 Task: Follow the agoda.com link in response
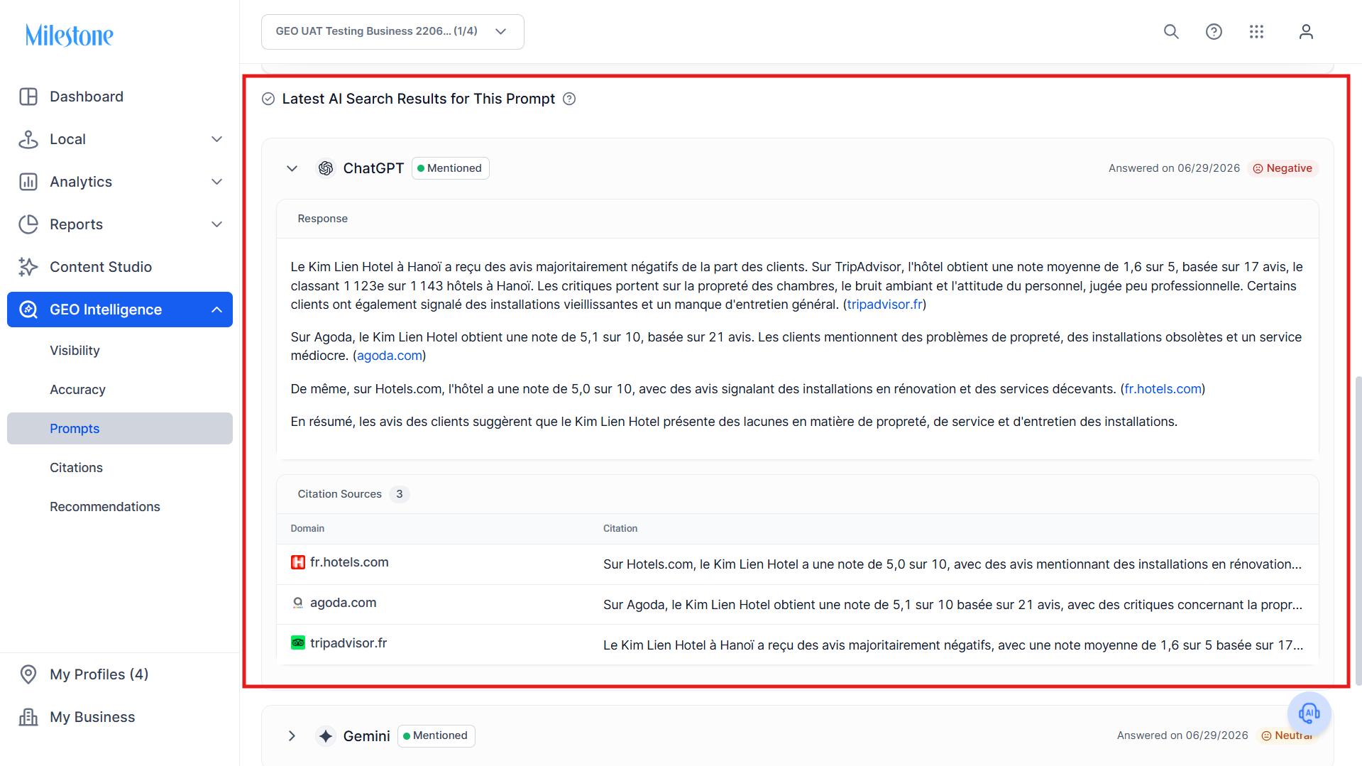pos(390,356)
